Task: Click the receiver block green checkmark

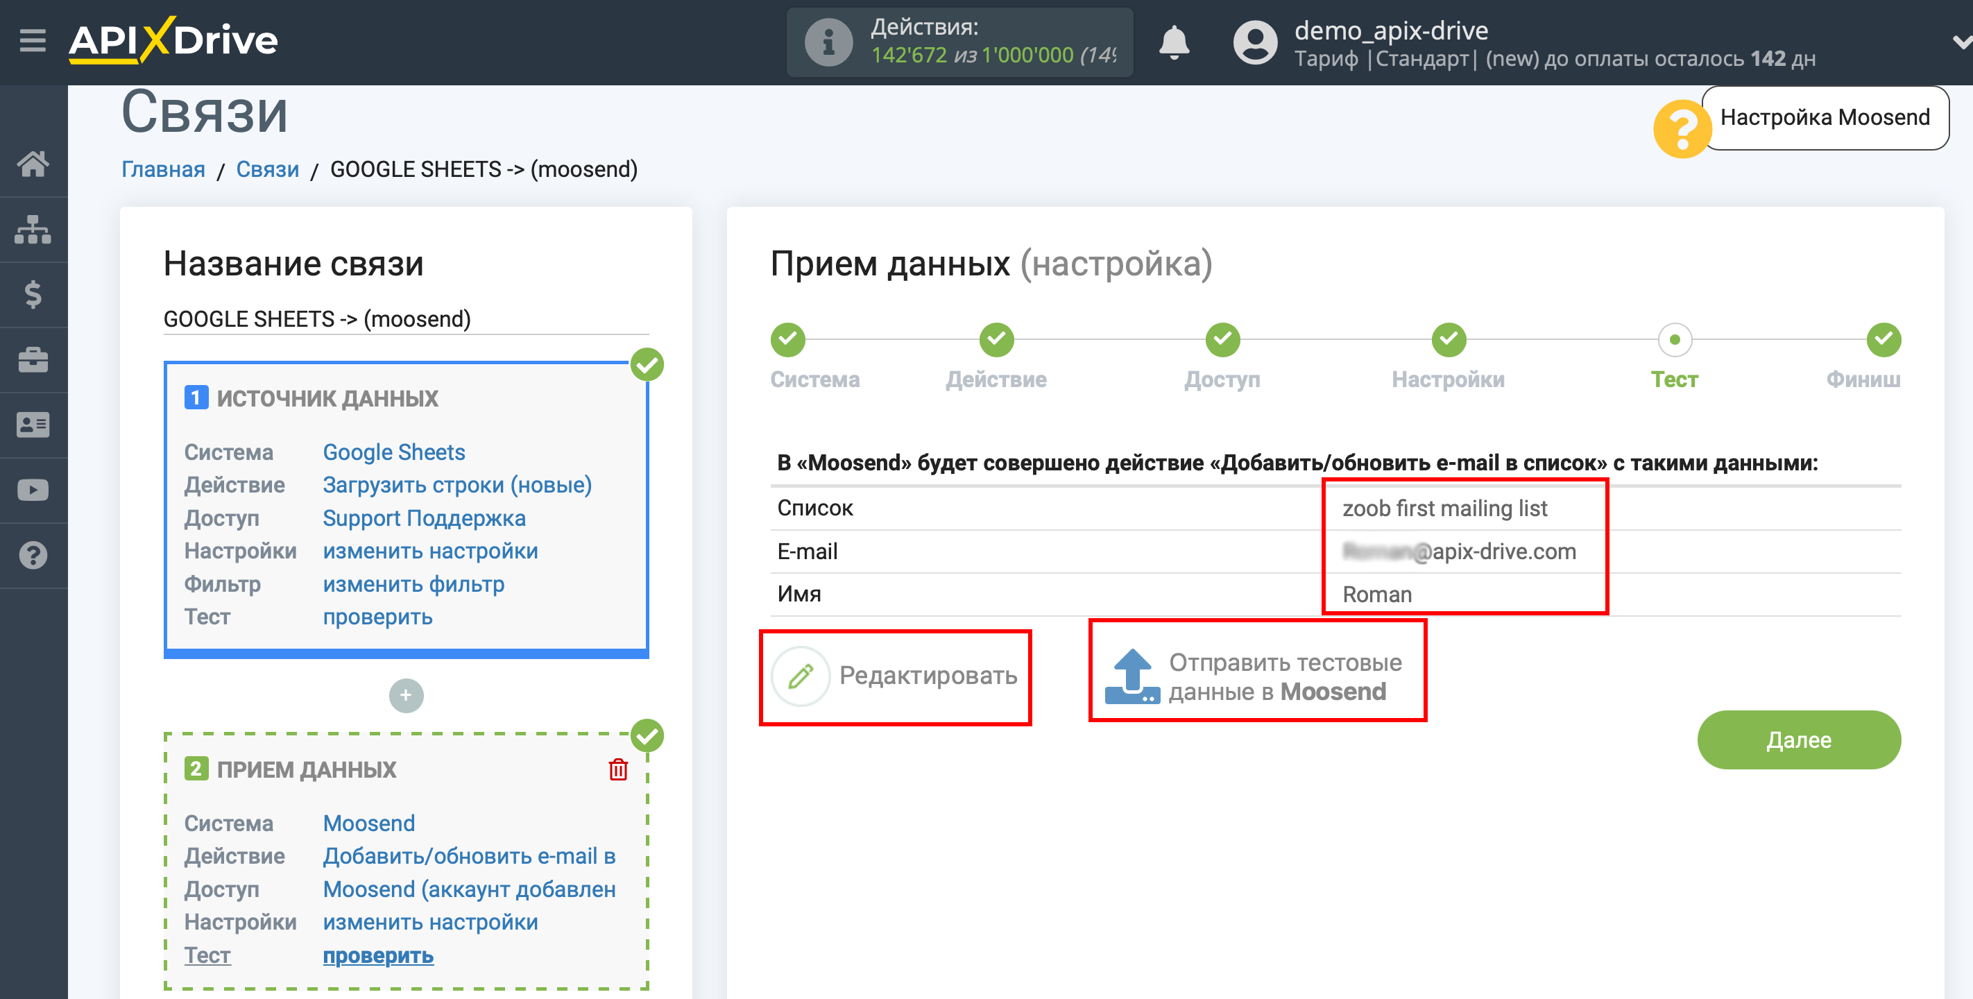Action: (647, 735)
